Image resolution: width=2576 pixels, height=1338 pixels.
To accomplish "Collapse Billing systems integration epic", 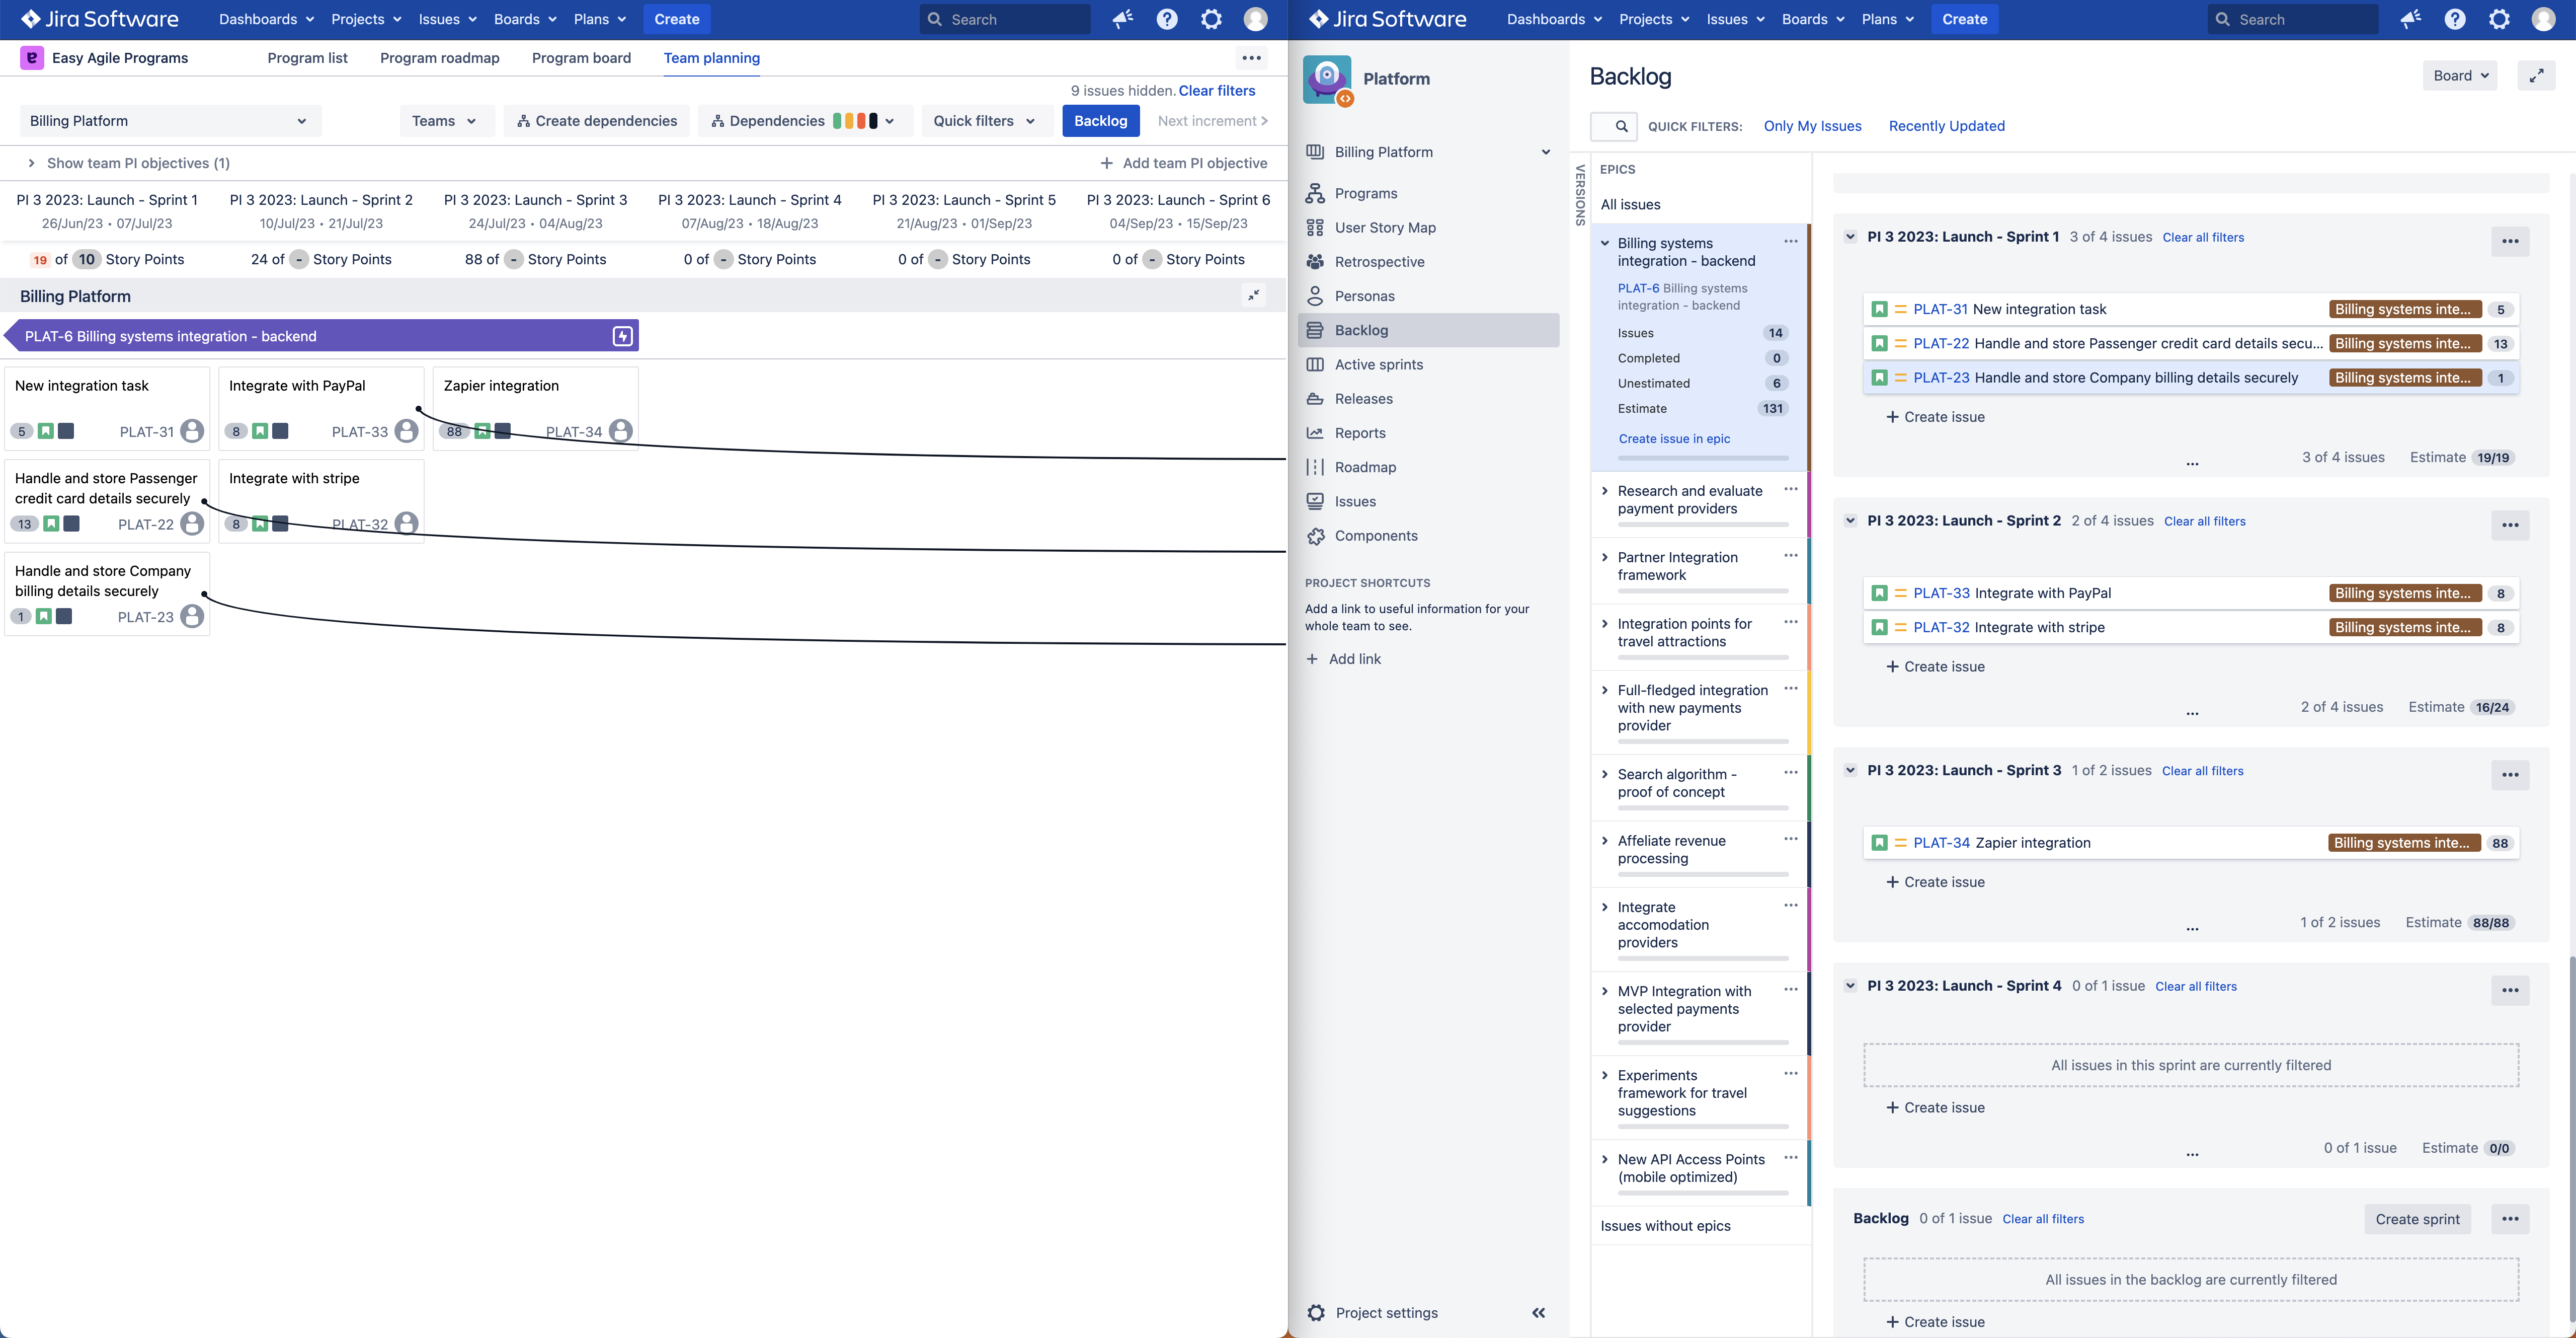I will [x=1604, y=243].
